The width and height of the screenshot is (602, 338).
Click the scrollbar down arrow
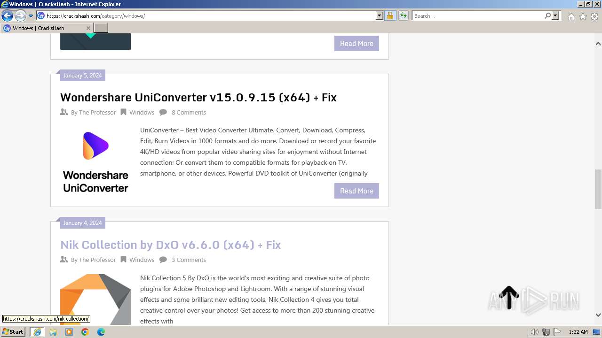(x=598, y=315)
